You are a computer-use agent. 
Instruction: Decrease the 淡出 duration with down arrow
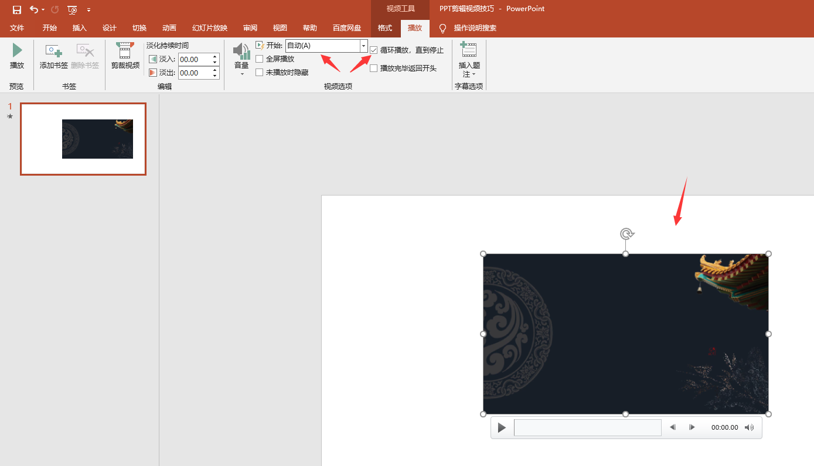(215, 76)
